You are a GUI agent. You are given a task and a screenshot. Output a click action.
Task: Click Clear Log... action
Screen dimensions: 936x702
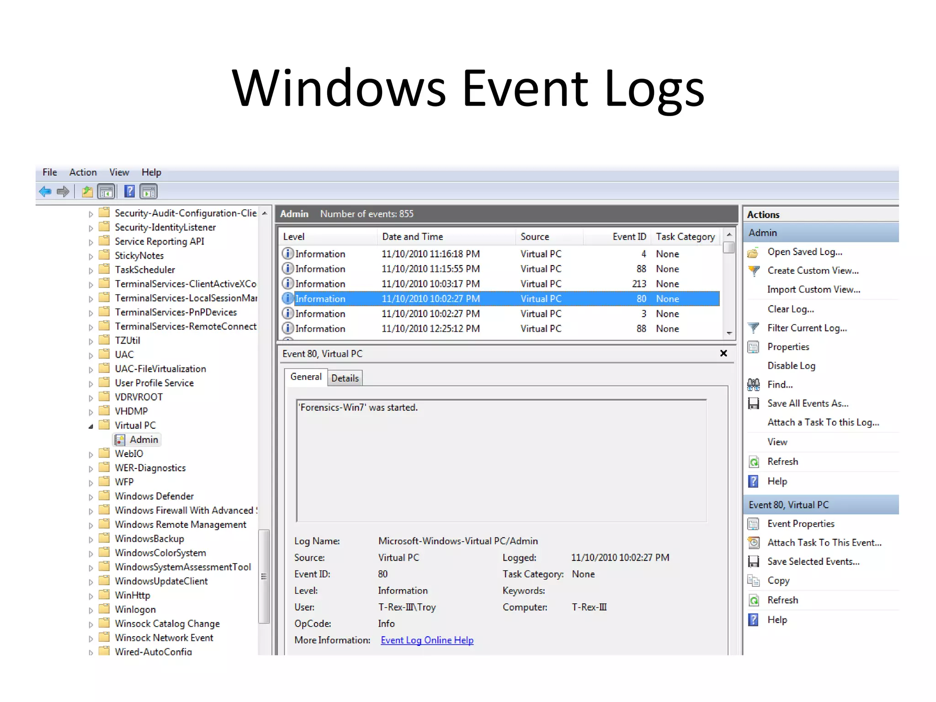pyautogui.click(x=791, y=309)
